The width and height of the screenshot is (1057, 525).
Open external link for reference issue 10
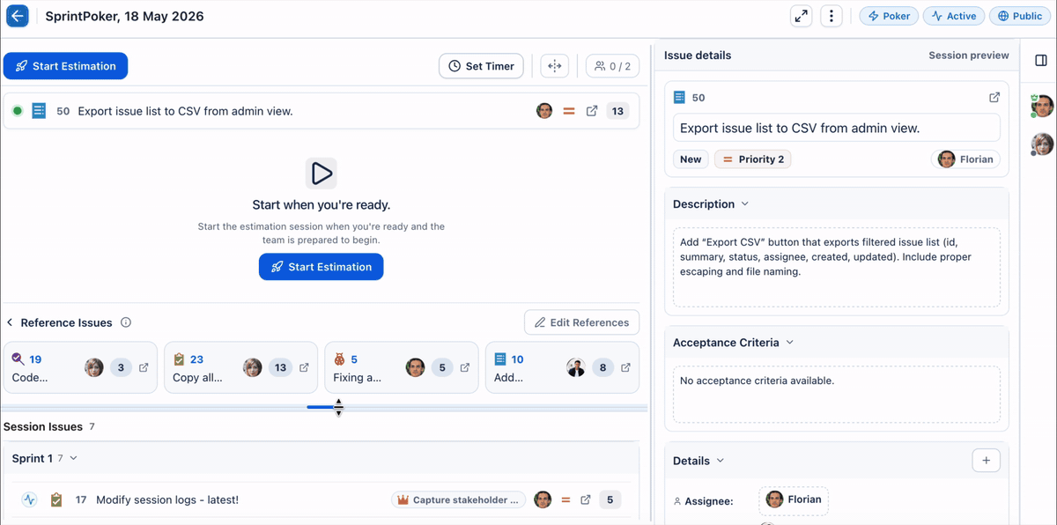coord(625,367)
